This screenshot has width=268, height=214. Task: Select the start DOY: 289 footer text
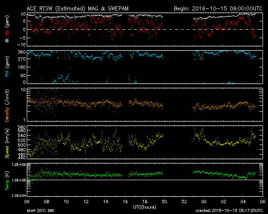(40, 211)
